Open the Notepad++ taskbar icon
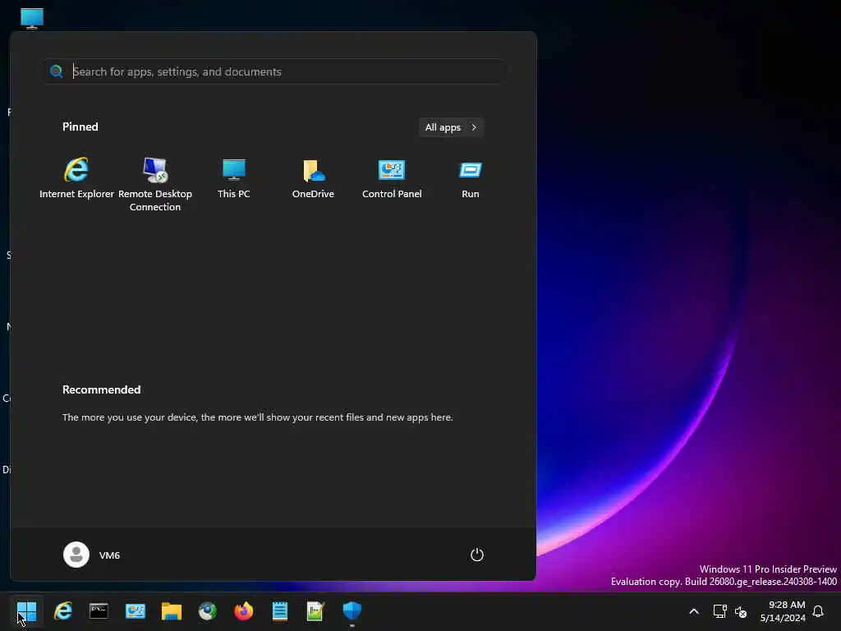Image resolution: width=841 pixels, height=631 pixels. tap(315, 611)
